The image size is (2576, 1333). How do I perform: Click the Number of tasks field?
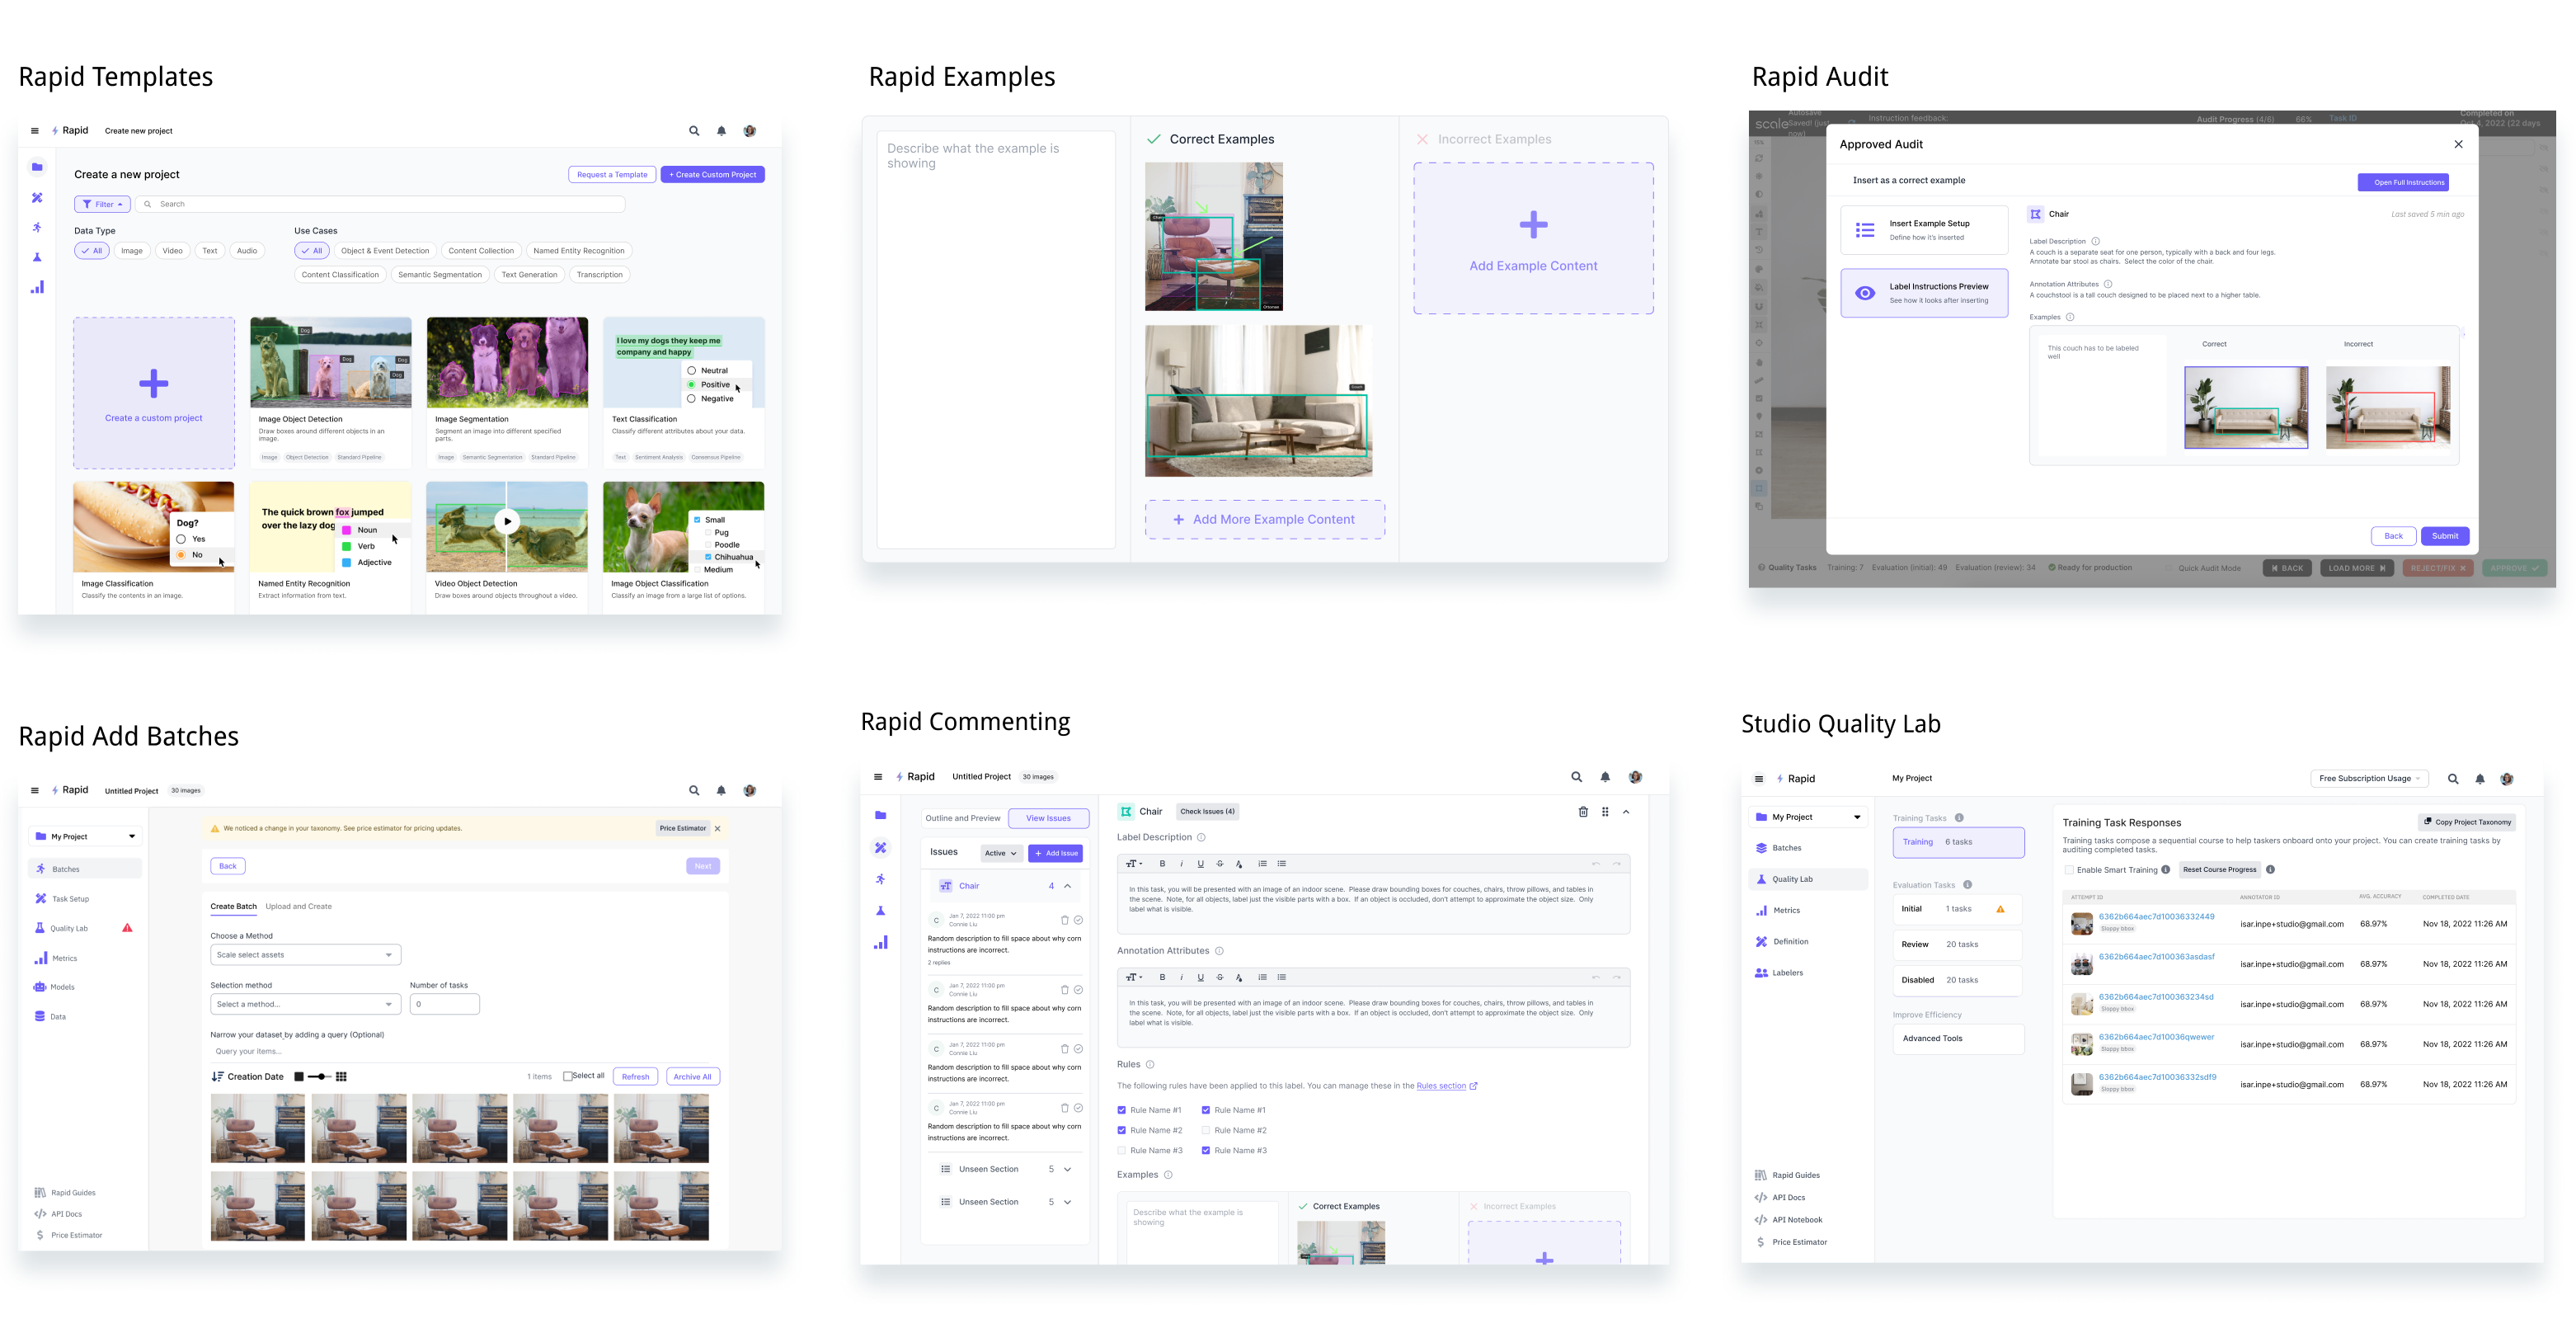pos(445,1005)
